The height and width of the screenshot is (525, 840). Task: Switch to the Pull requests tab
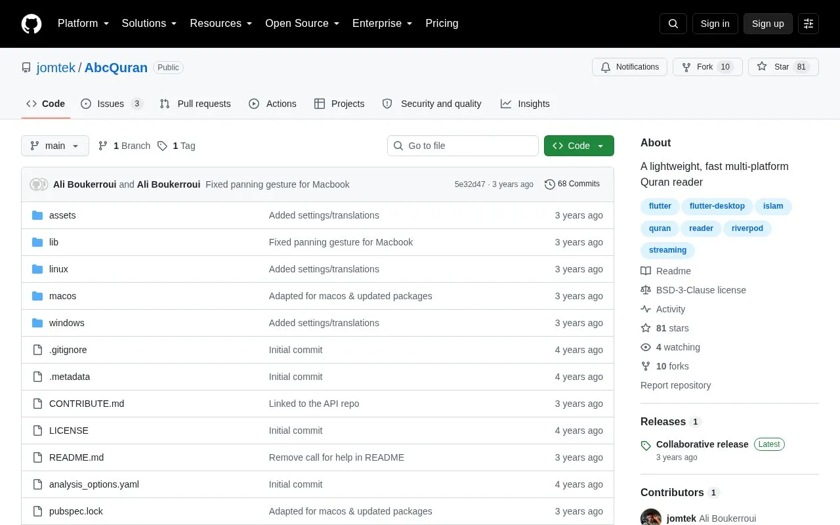pyautogui.click(x=195, y=104)
